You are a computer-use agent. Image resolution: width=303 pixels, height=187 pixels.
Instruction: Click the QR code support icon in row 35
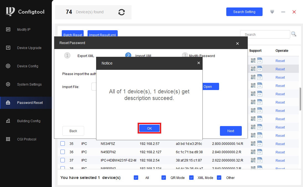click(x=253, y=144)
